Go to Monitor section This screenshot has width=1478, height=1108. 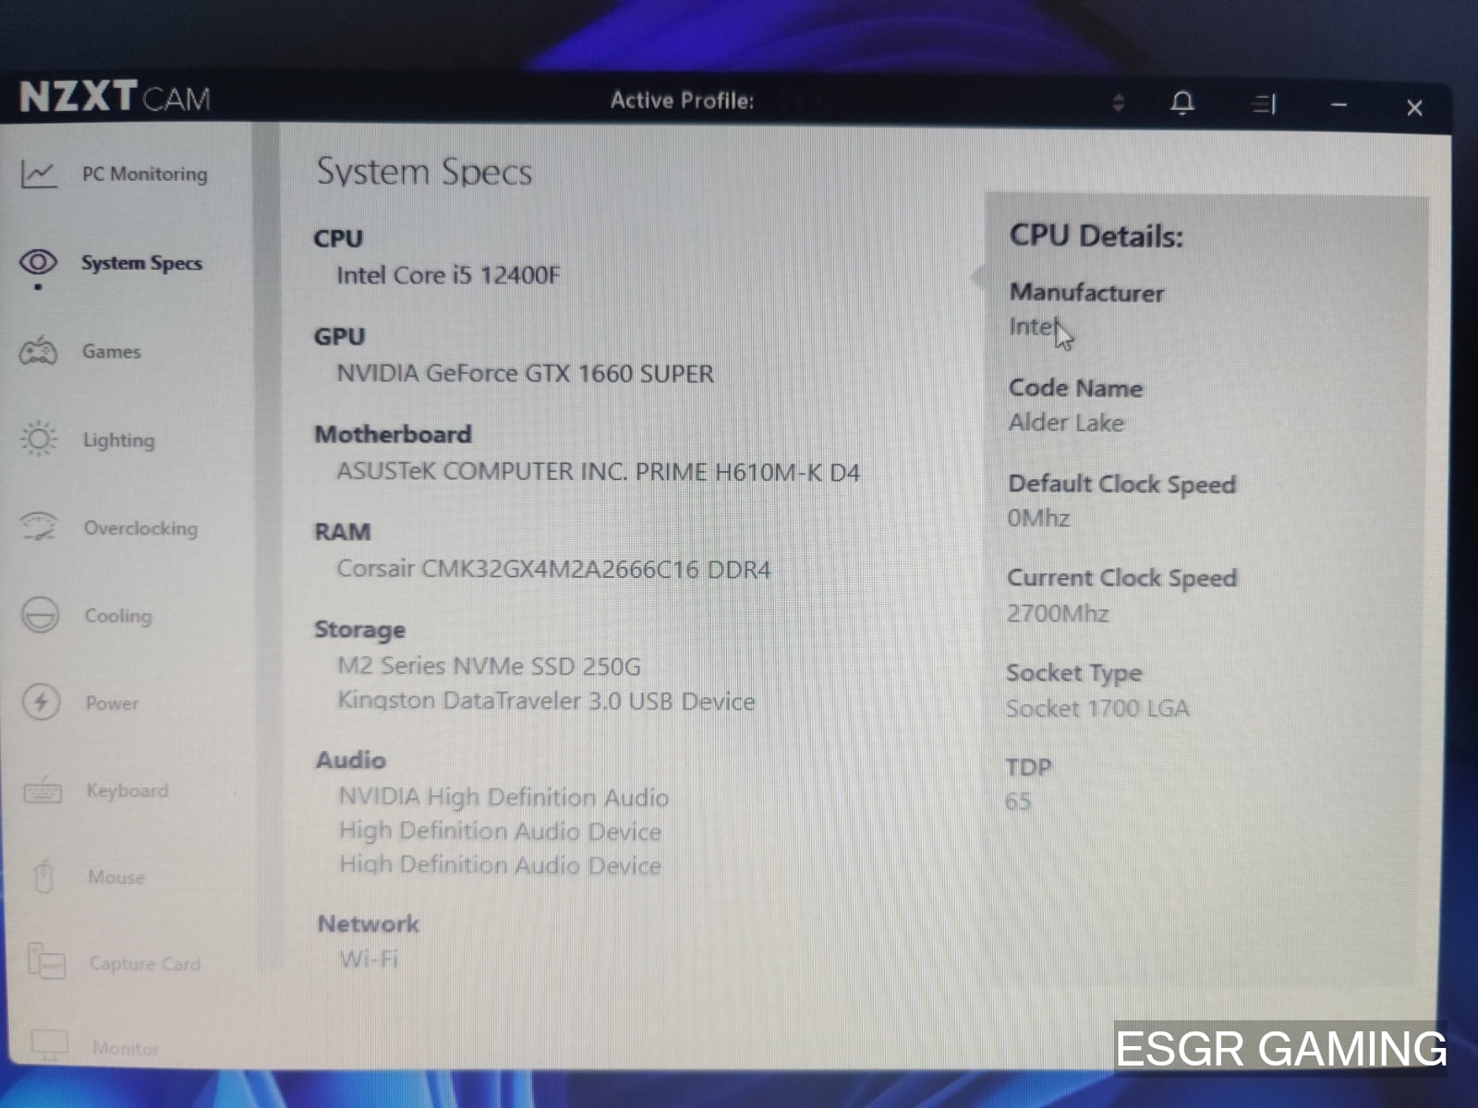coord(126,1048)
